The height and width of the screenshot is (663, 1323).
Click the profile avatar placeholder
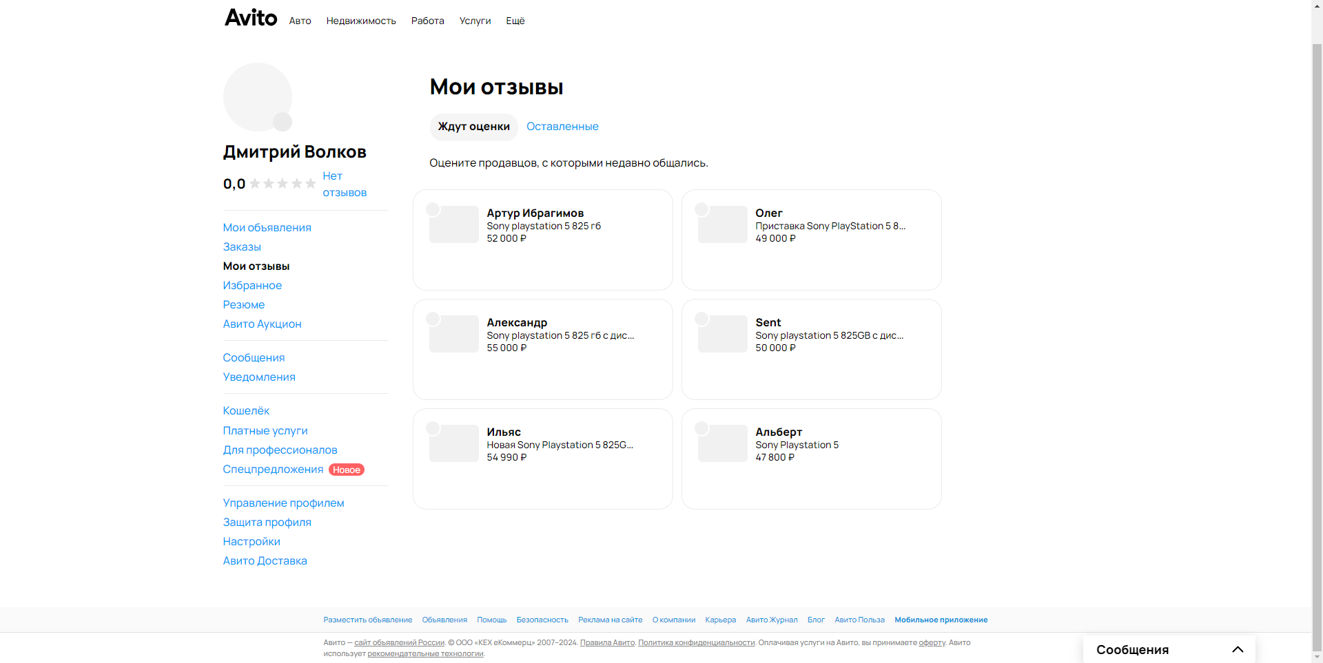click(257, 97)
